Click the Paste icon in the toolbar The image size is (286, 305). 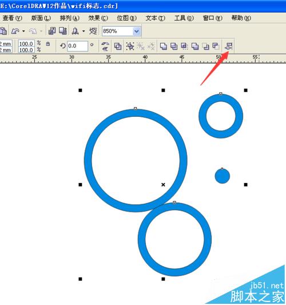pyautogui.click(x=3, y=31)
